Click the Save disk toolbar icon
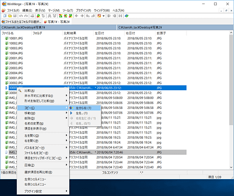Viewport: 234px width, 196px height. pyautogui.click(x=15, y=16)
